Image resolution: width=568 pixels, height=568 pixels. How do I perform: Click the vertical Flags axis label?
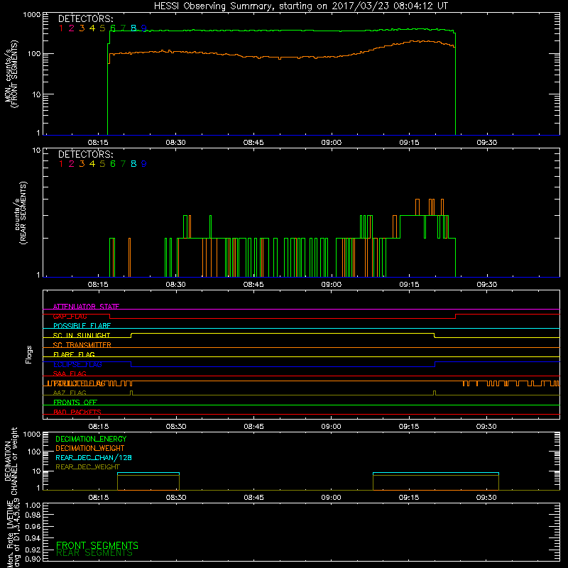pyautogui.click(x=29, y=354)
